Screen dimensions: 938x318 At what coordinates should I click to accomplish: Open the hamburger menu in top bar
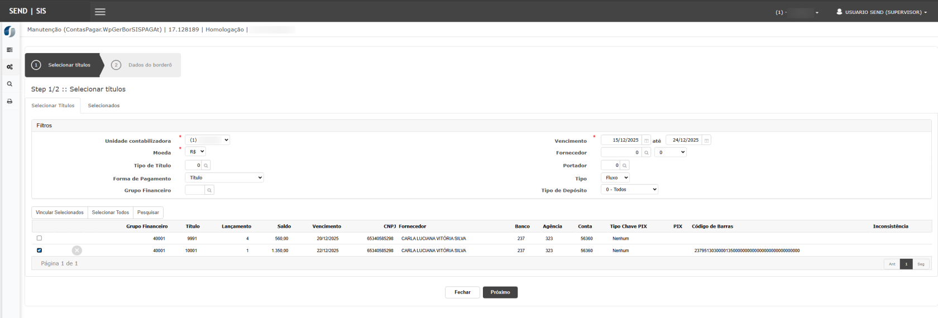(x=100, y=12)
